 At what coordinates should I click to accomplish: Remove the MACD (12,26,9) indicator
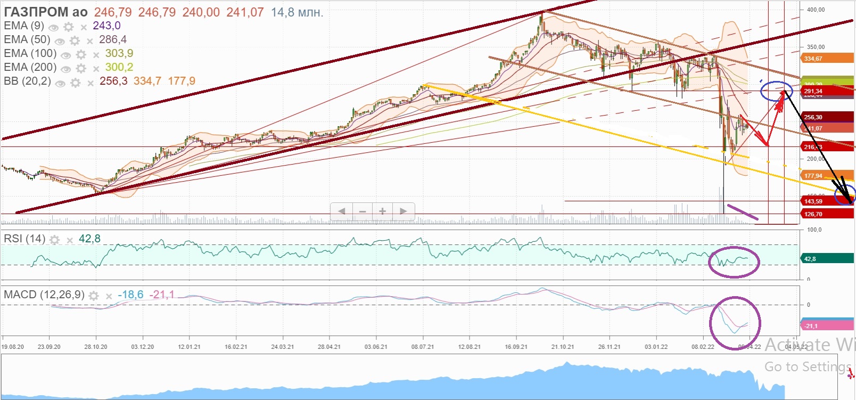pyautogui.click(x=109, y=296)
